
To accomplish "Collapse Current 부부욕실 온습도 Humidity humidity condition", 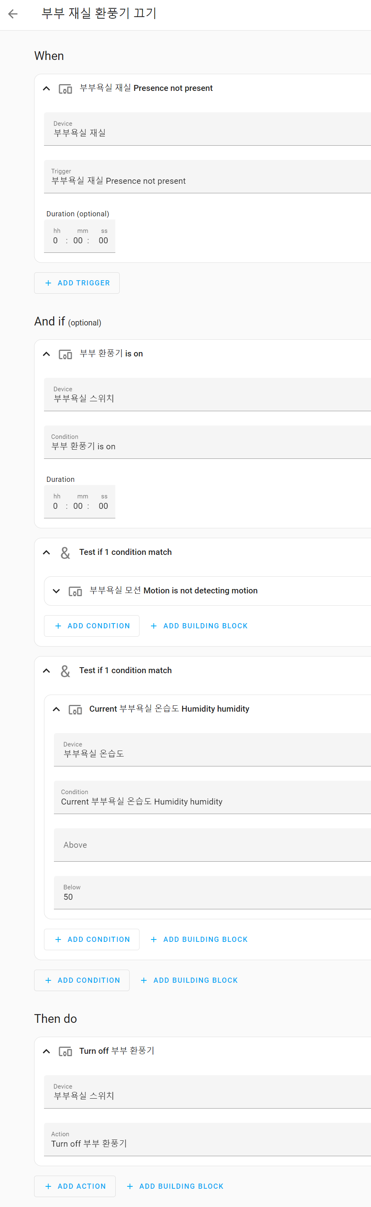I will coord(56,709).
